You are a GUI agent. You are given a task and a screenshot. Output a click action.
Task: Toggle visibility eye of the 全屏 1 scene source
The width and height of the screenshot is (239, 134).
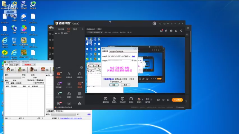coord(56,33)
